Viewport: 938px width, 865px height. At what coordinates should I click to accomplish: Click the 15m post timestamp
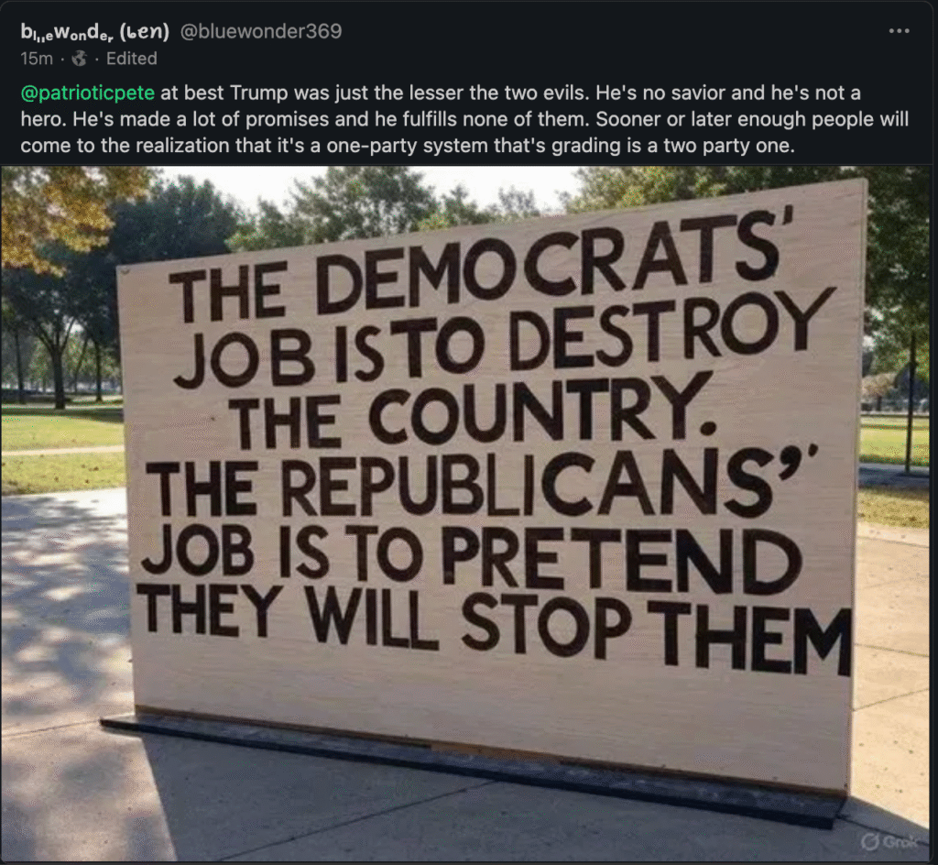point(37,59)
